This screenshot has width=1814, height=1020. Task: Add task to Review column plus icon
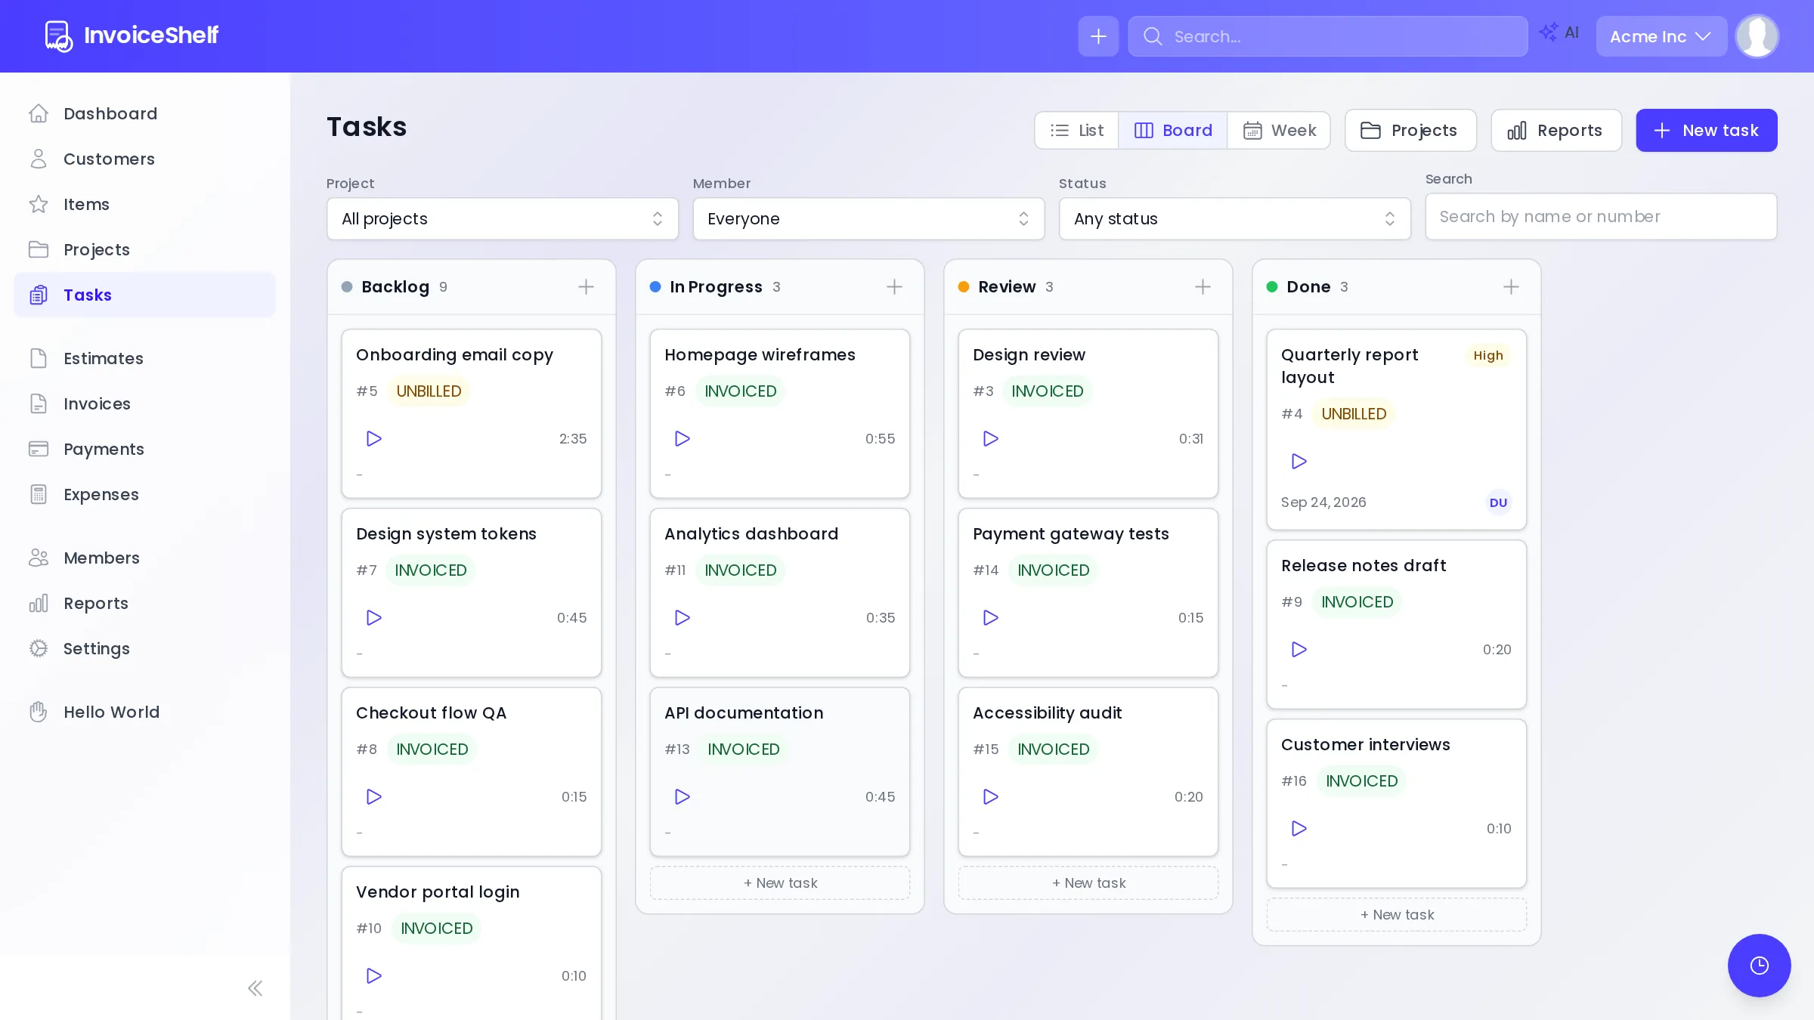1203,286
